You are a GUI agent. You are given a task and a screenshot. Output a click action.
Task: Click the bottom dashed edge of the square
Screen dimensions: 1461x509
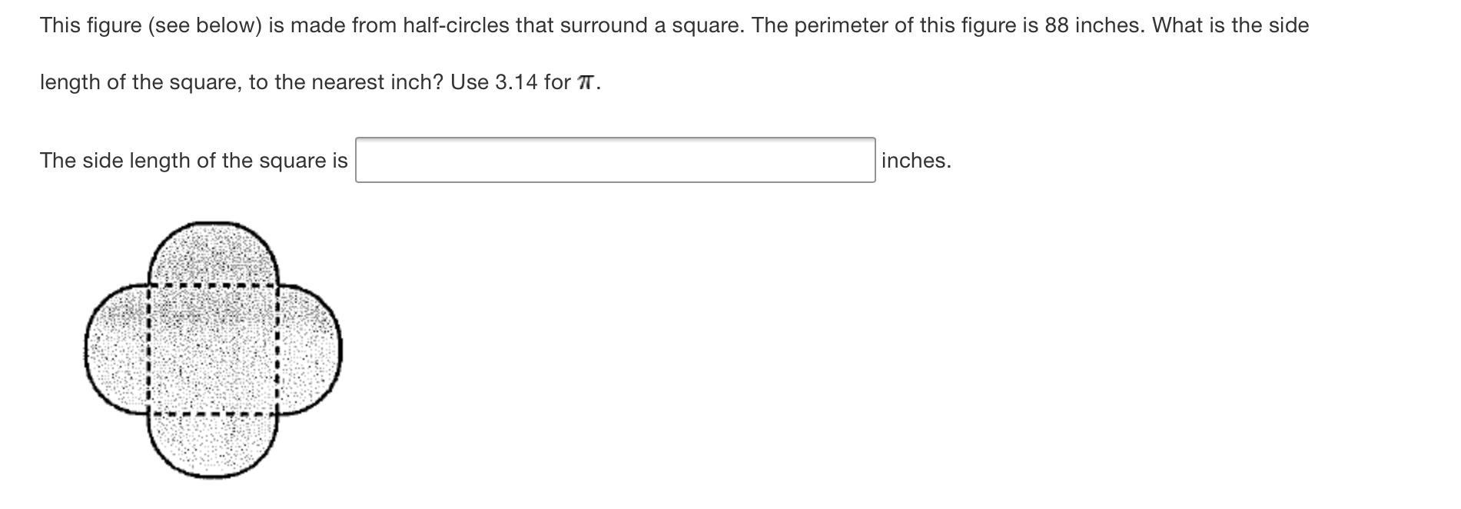[213, 416]
